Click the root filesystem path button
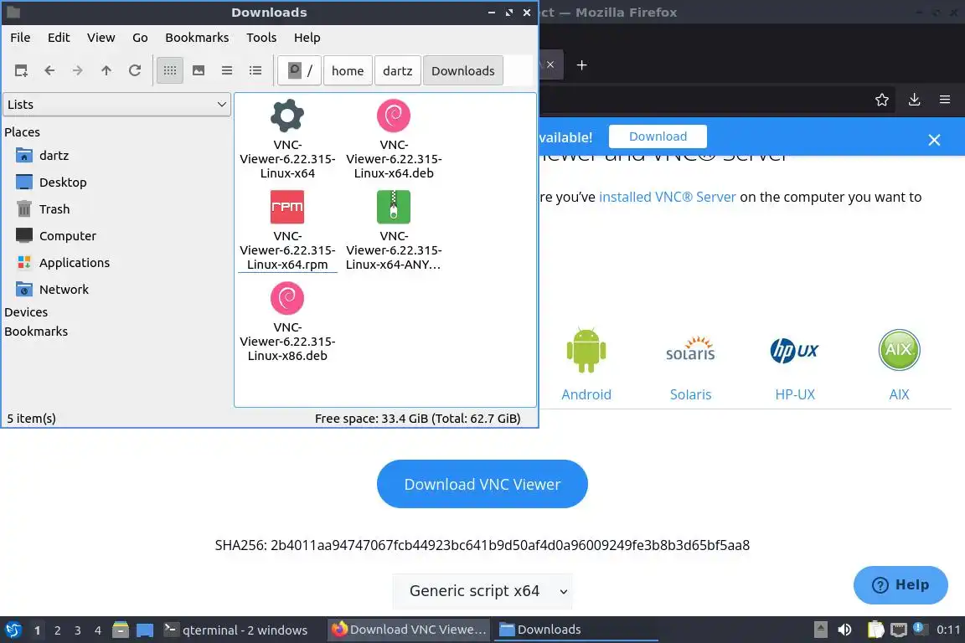The image size is (965, 643). [x=300, y=71]
